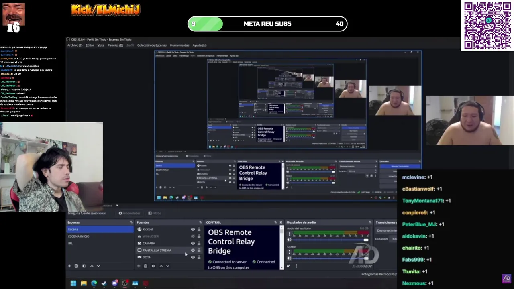This screenshot has height=289, width=514.
Task: Add a new scene with the plus icon in Escenas
Action: click(69, 266)
